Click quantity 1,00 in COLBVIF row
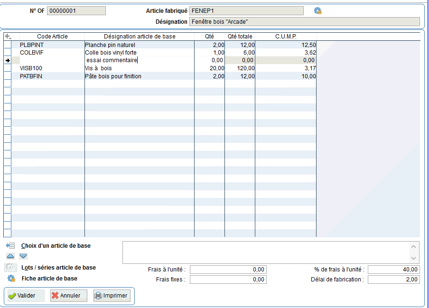This screenshot has height=308, width=429. (x=210, y=53)
